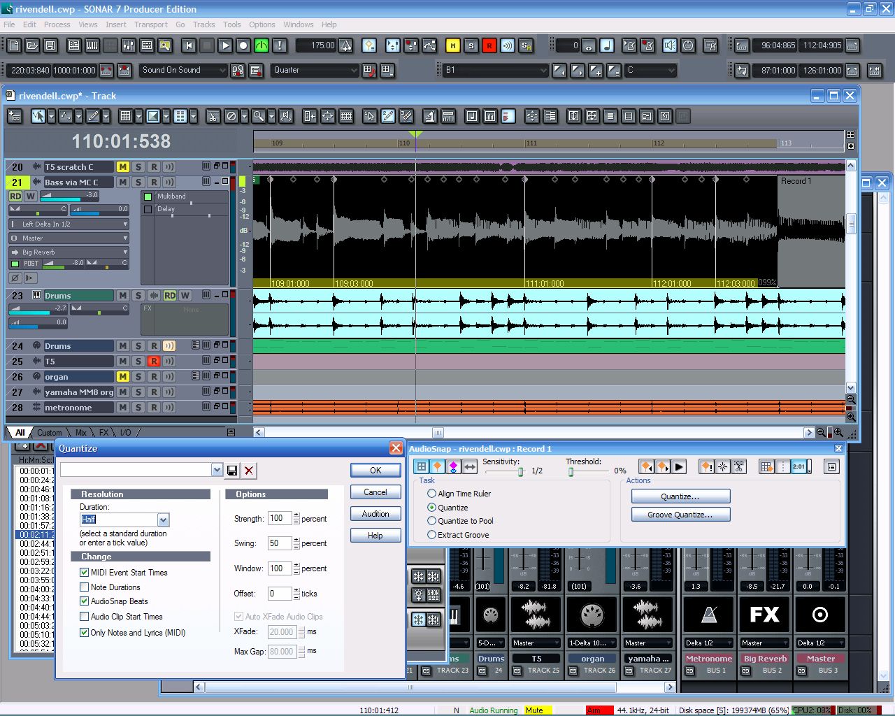Click Help in the Quantize dialog
895x716 pixels.
click(x=375, y=536)
